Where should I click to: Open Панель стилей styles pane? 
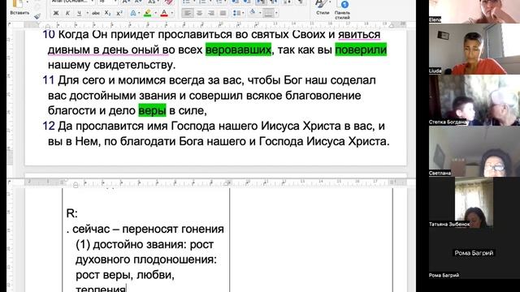coord(343,9)
